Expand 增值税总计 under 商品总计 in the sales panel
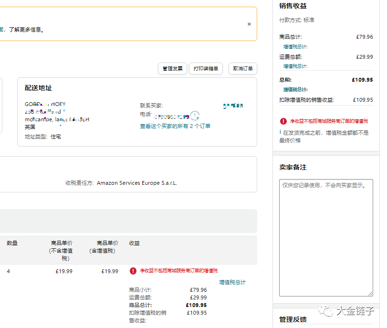387x328 pixels. coord(295,47)
